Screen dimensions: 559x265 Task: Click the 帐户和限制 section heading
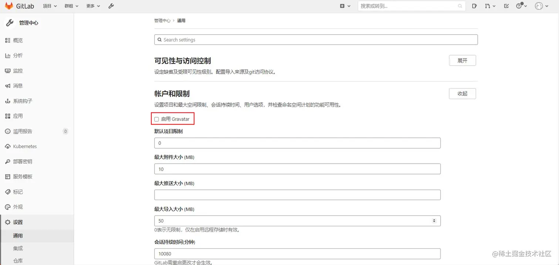(172, 94)
